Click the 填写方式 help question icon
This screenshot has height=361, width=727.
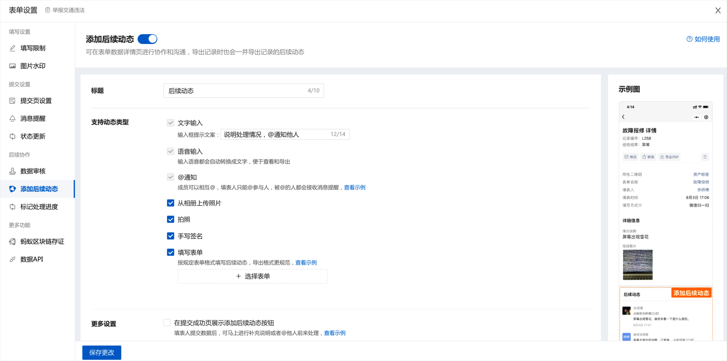pyautogui.click(x=640, y=205)
